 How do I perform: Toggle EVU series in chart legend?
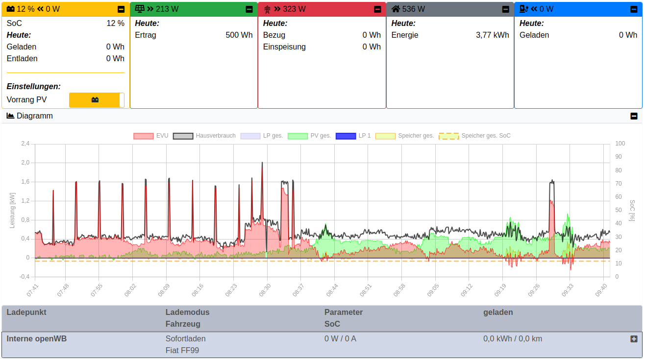[x=143, y=136]
